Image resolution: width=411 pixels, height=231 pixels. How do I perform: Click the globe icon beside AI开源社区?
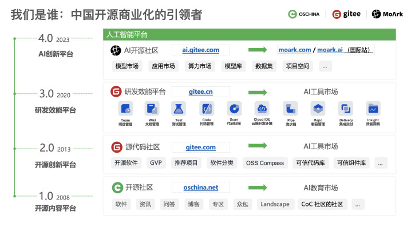116,50
